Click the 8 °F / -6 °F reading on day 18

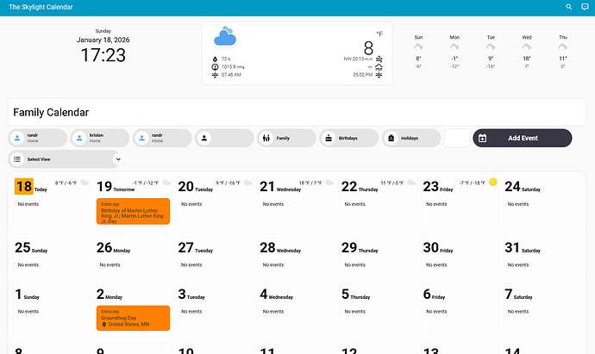(x=66, y=183)
